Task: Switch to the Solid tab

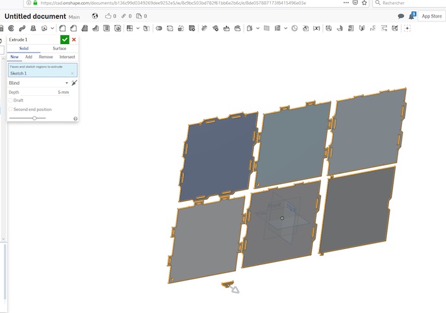Action: tap(24, 49)
